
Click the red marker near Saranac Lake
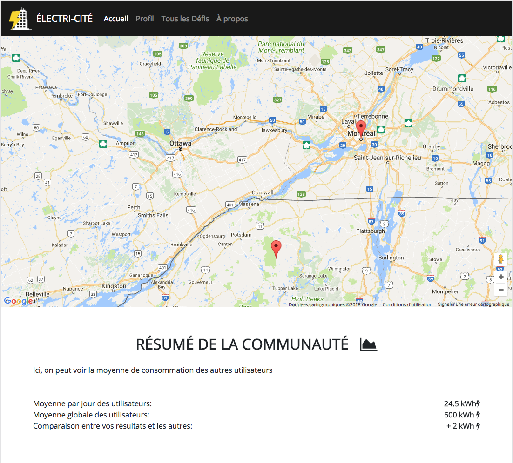[x=276, y=249]
